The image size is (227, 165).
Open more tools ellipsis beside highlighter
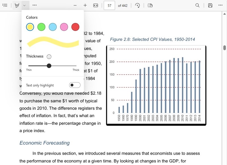pyautogui.click(x=35, y=5)
